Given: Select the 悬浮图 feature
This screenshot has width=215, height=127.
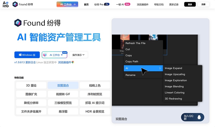Looking at the screenshot, I should (x=63, y=111).
